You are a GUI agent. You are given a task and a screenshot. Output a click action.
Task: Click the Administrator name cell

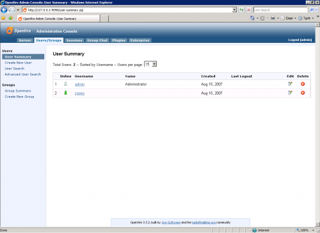(136, 84)
